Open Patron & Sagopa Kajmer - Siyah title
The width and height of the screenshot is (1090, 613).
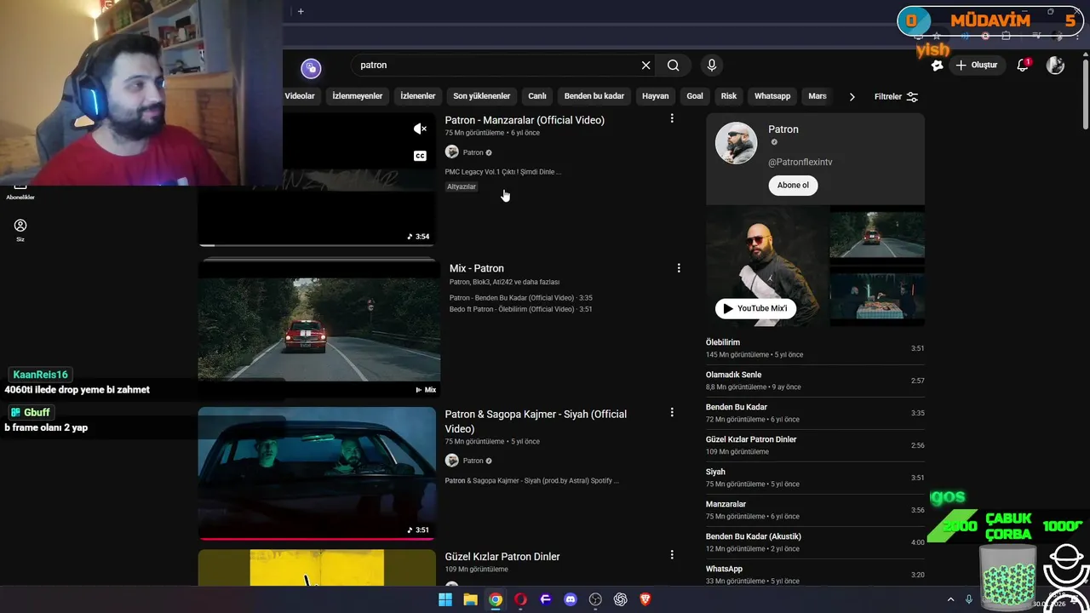point(536,421)
